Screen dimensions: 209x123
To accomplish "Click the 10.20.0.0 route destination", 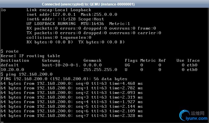I will click(12, 70).
